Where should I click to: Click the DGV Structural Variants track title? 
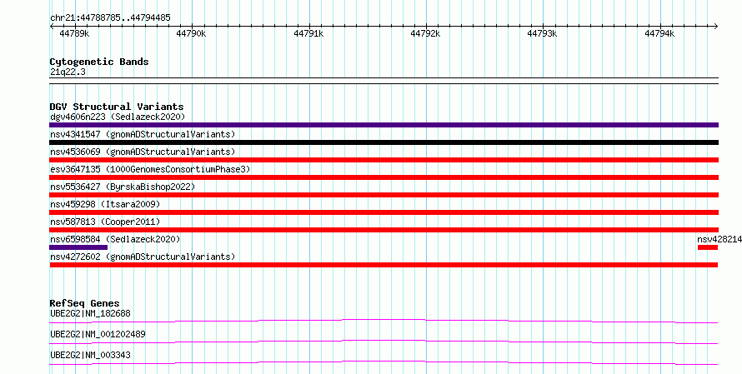117,107
